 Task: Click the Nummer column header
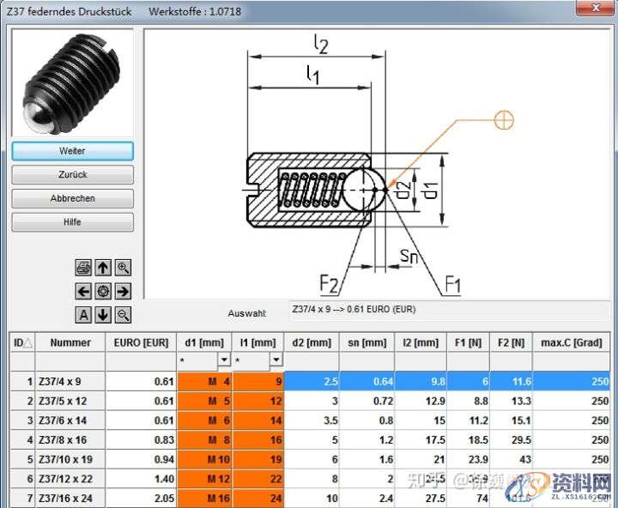click(x=70, y=342)
